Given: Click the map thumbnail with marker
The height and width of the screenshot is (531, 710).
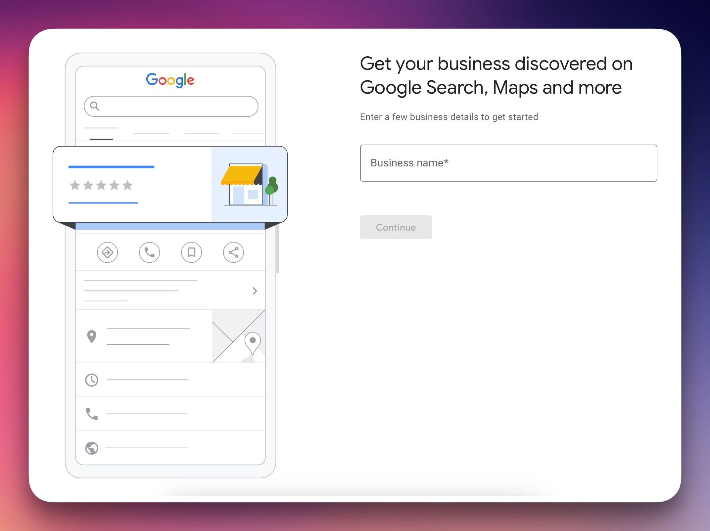Looking at the screenshot, I should pyautogui.click(x=238, y=336).
